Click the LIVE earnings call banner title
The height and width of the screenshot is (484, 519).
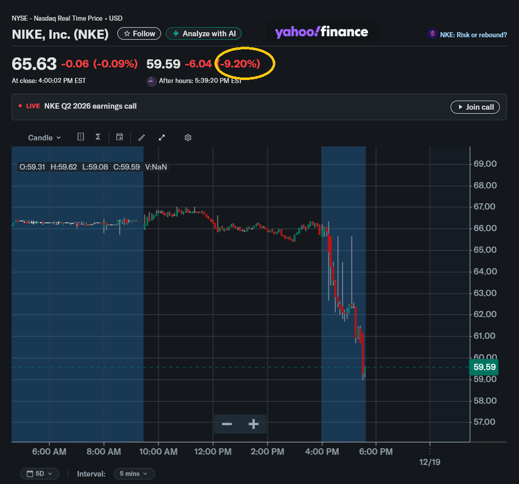click(91, 106)
